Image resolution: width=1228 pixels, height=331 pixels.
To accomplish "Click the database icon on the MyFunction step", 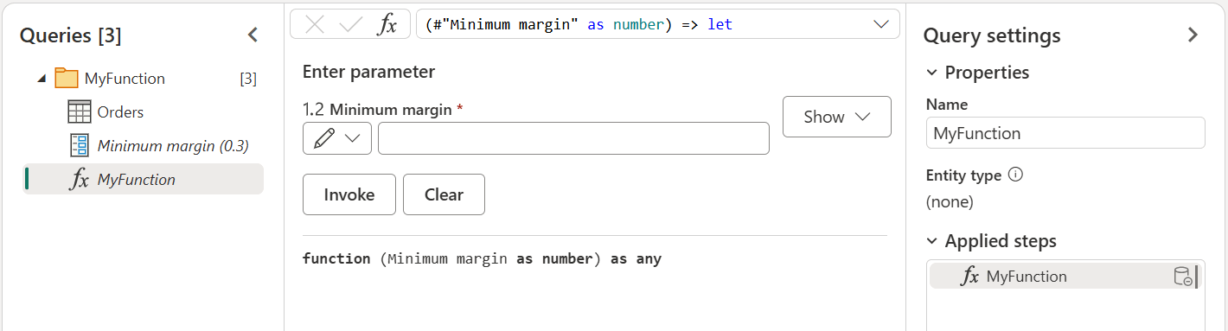I will click(x=1182, y=277).
